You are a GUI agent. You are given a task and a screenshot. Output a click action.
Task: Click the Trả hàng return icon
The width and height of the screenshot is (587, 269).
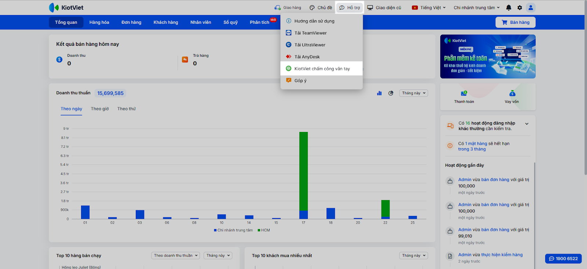click(x=185, y=59)
